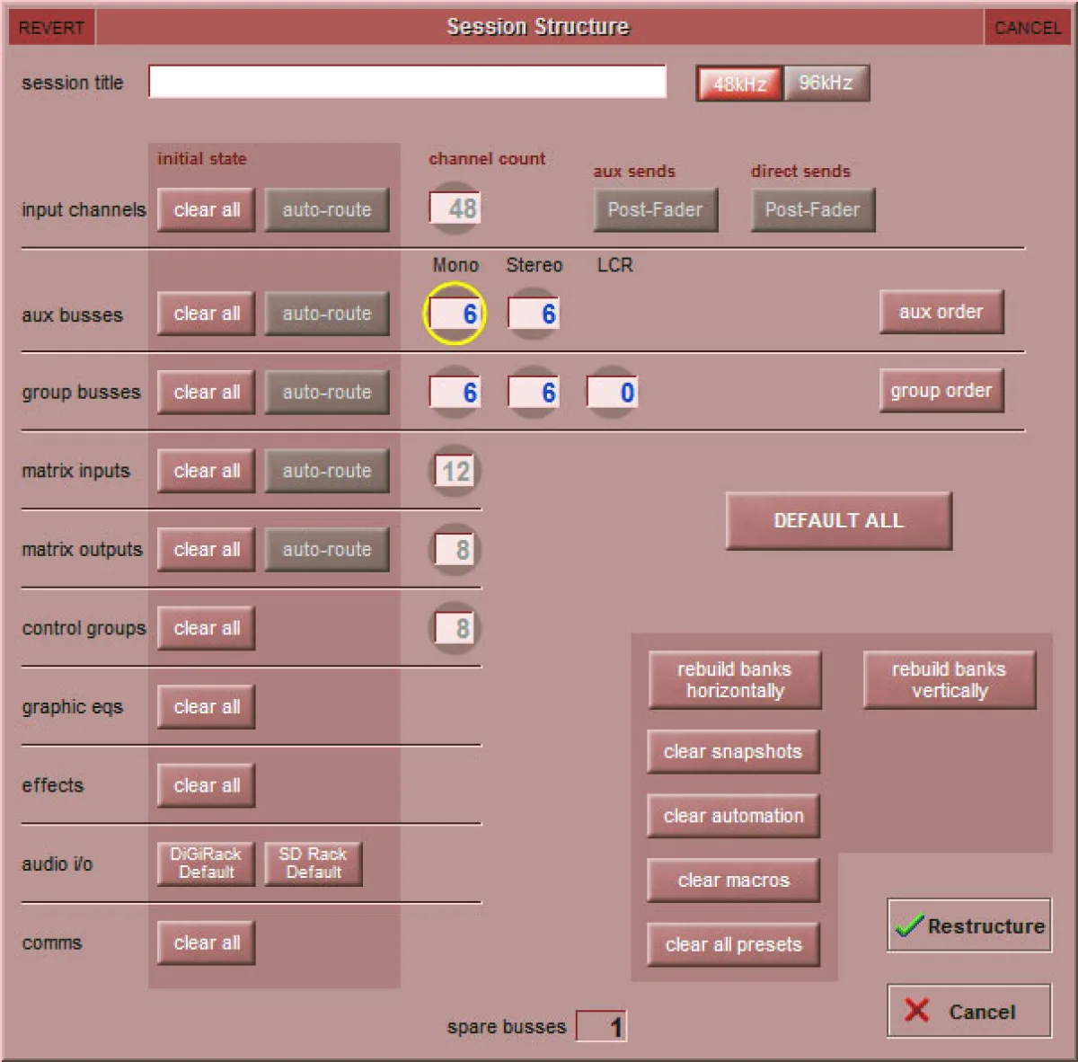1078x1062 pixels.
Task: Click clear all for group busses
Action: click(207, 392)
